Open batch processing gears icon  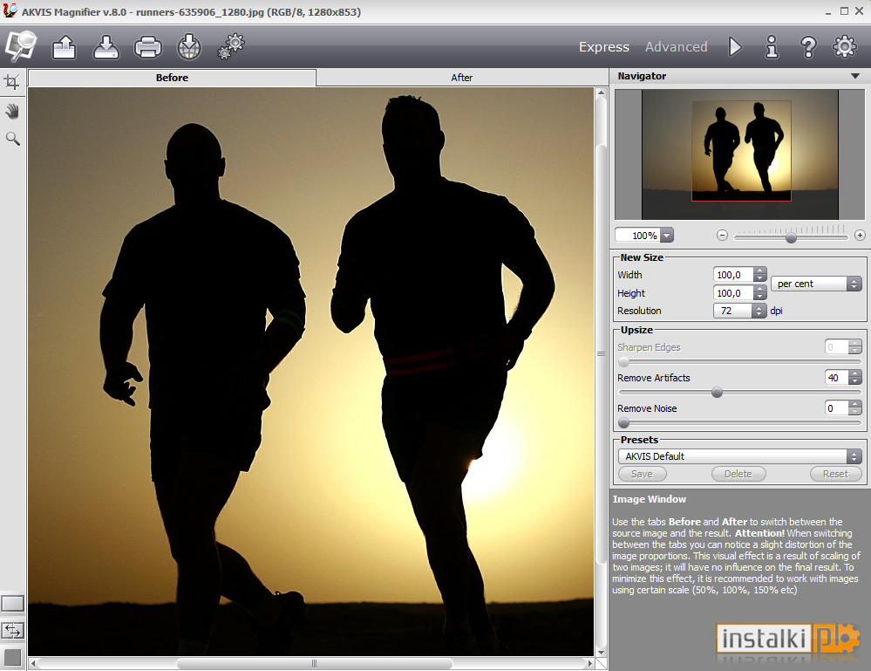pyautogui.click(x=231, y=46)
